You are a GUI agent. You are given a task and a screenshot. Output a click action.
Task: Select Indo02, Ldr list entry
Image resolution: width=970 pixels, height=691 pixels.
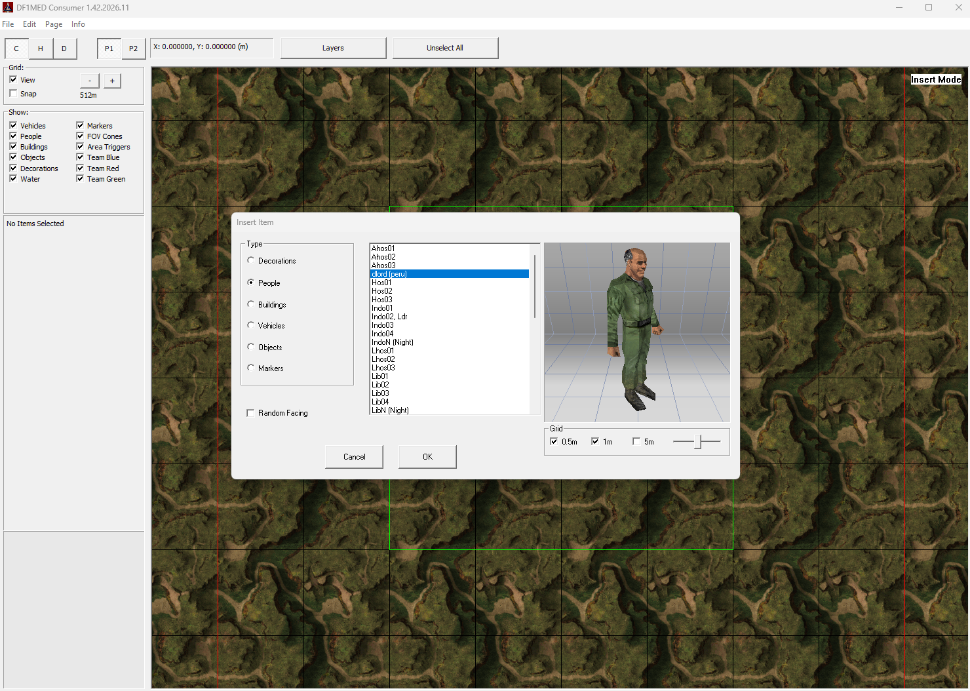pyautogui.click(x=450, y=317)
